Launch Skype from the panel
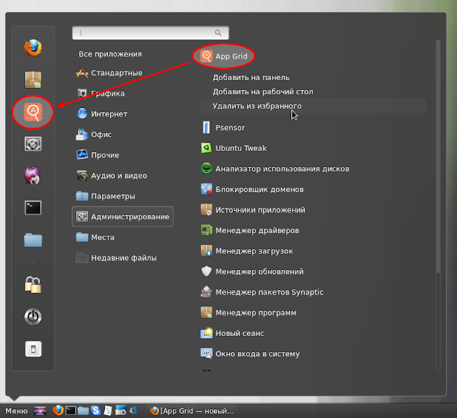Image resolution: width=457 pixels, height=418 pixels. tap(96, 410)
